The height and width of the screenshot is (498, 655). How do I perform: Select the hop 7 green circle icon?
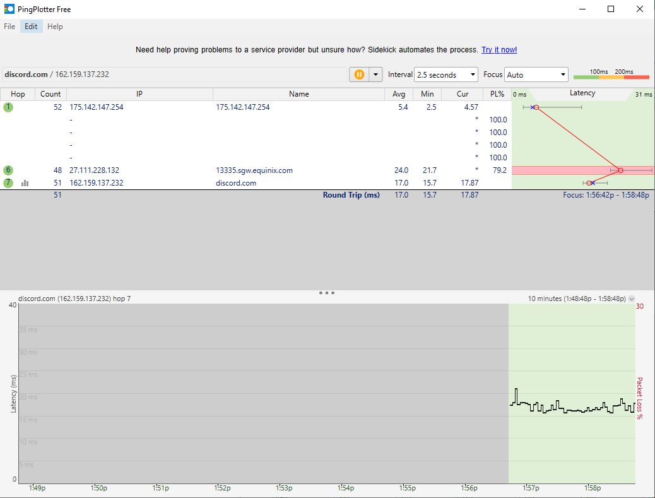(x=8, y=182)
